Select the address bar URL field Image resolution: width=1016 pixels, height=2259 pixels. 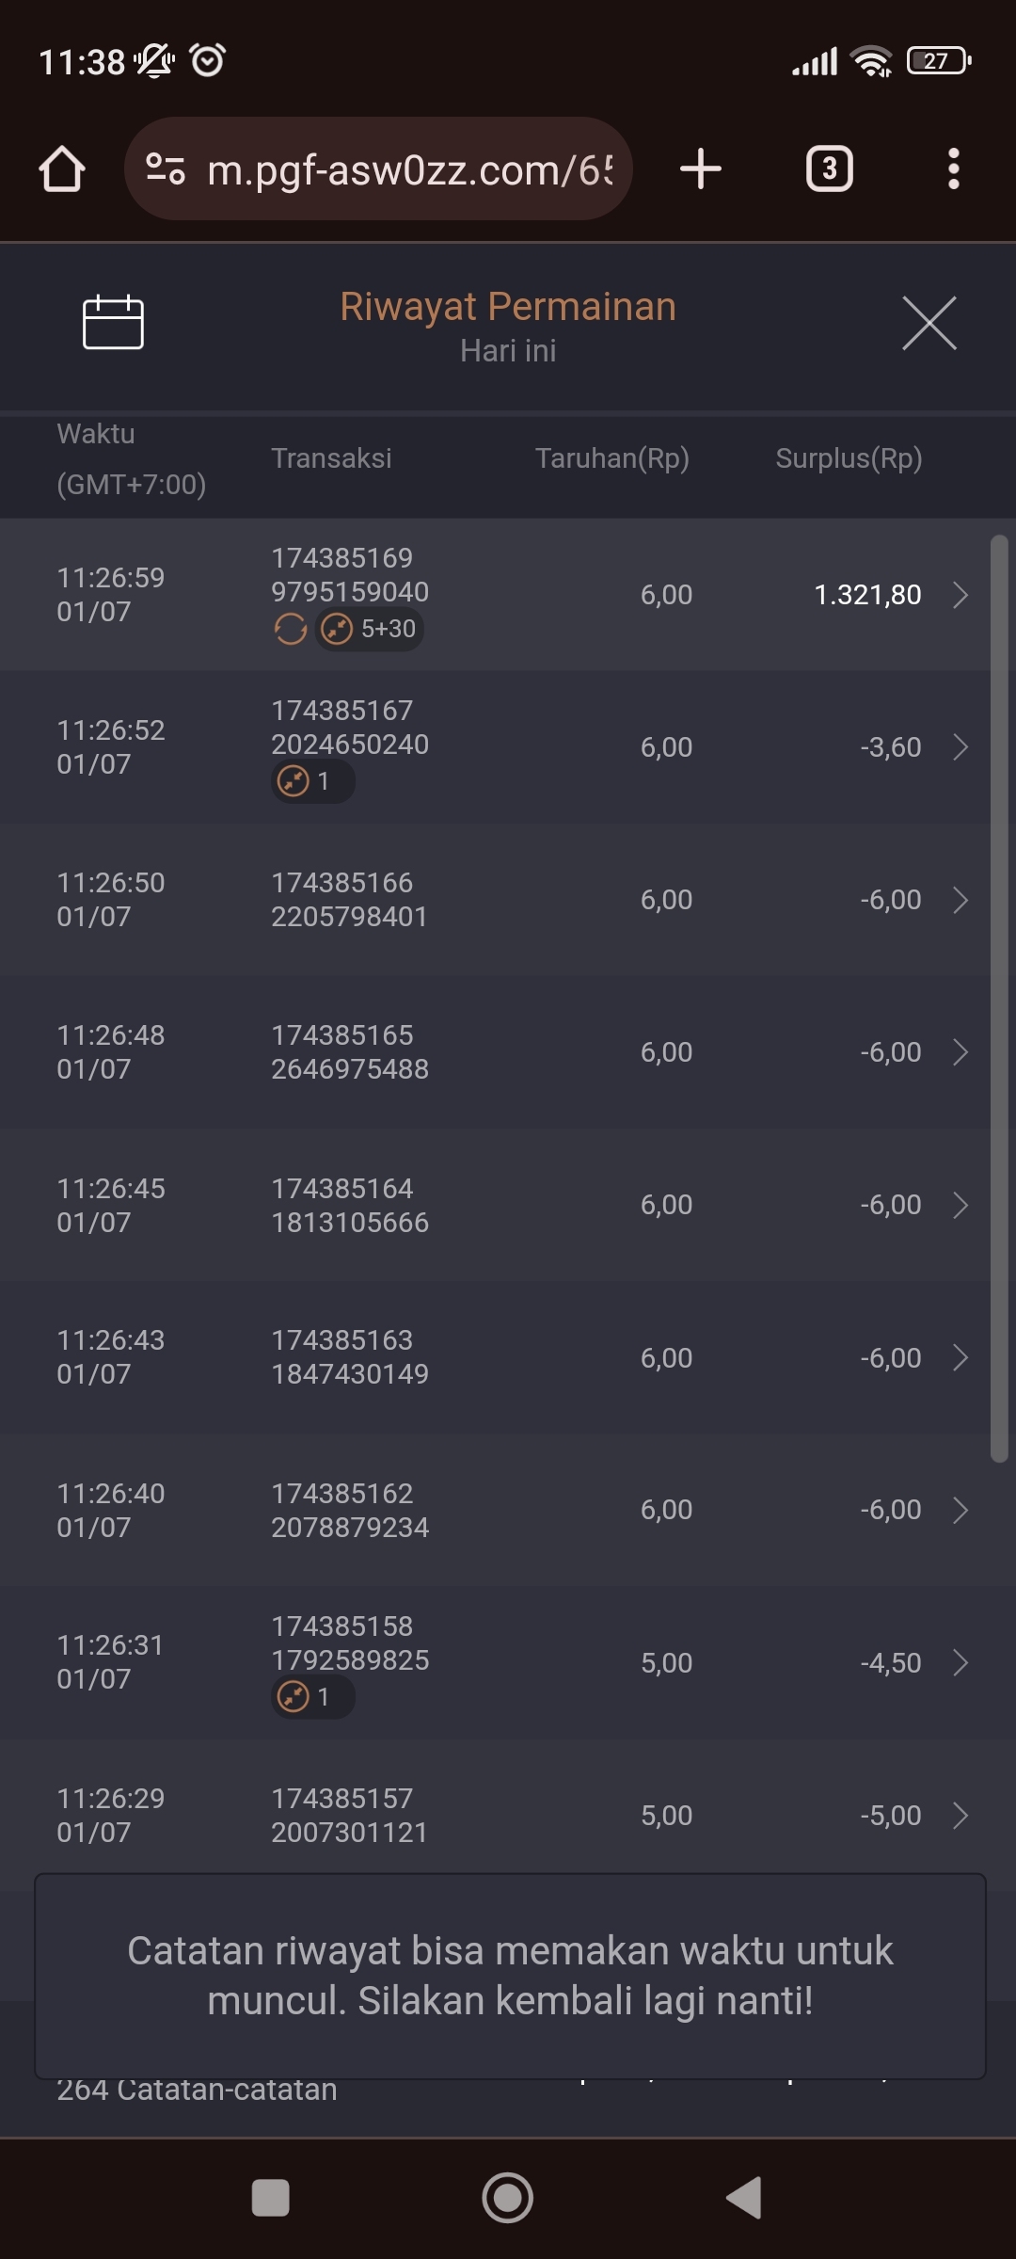(409, 170)
